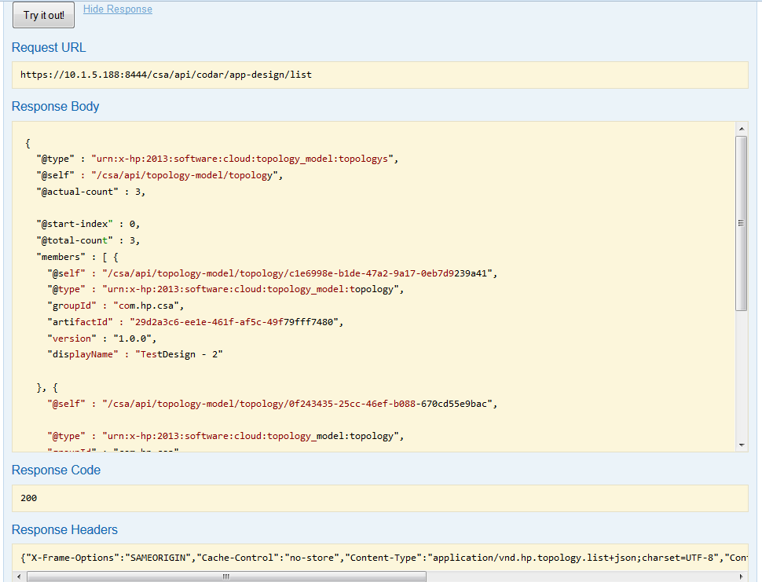The width and height of the screenshot is (762, 582).
Task: Click the artifactId value 29d2a3c6-ee1e-461f
Action: tap(236, 322)
